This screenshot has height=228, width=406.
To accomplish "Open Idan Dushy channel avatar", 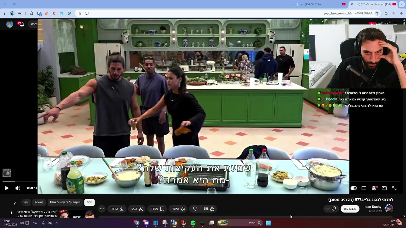I will [x=389, y=208].
